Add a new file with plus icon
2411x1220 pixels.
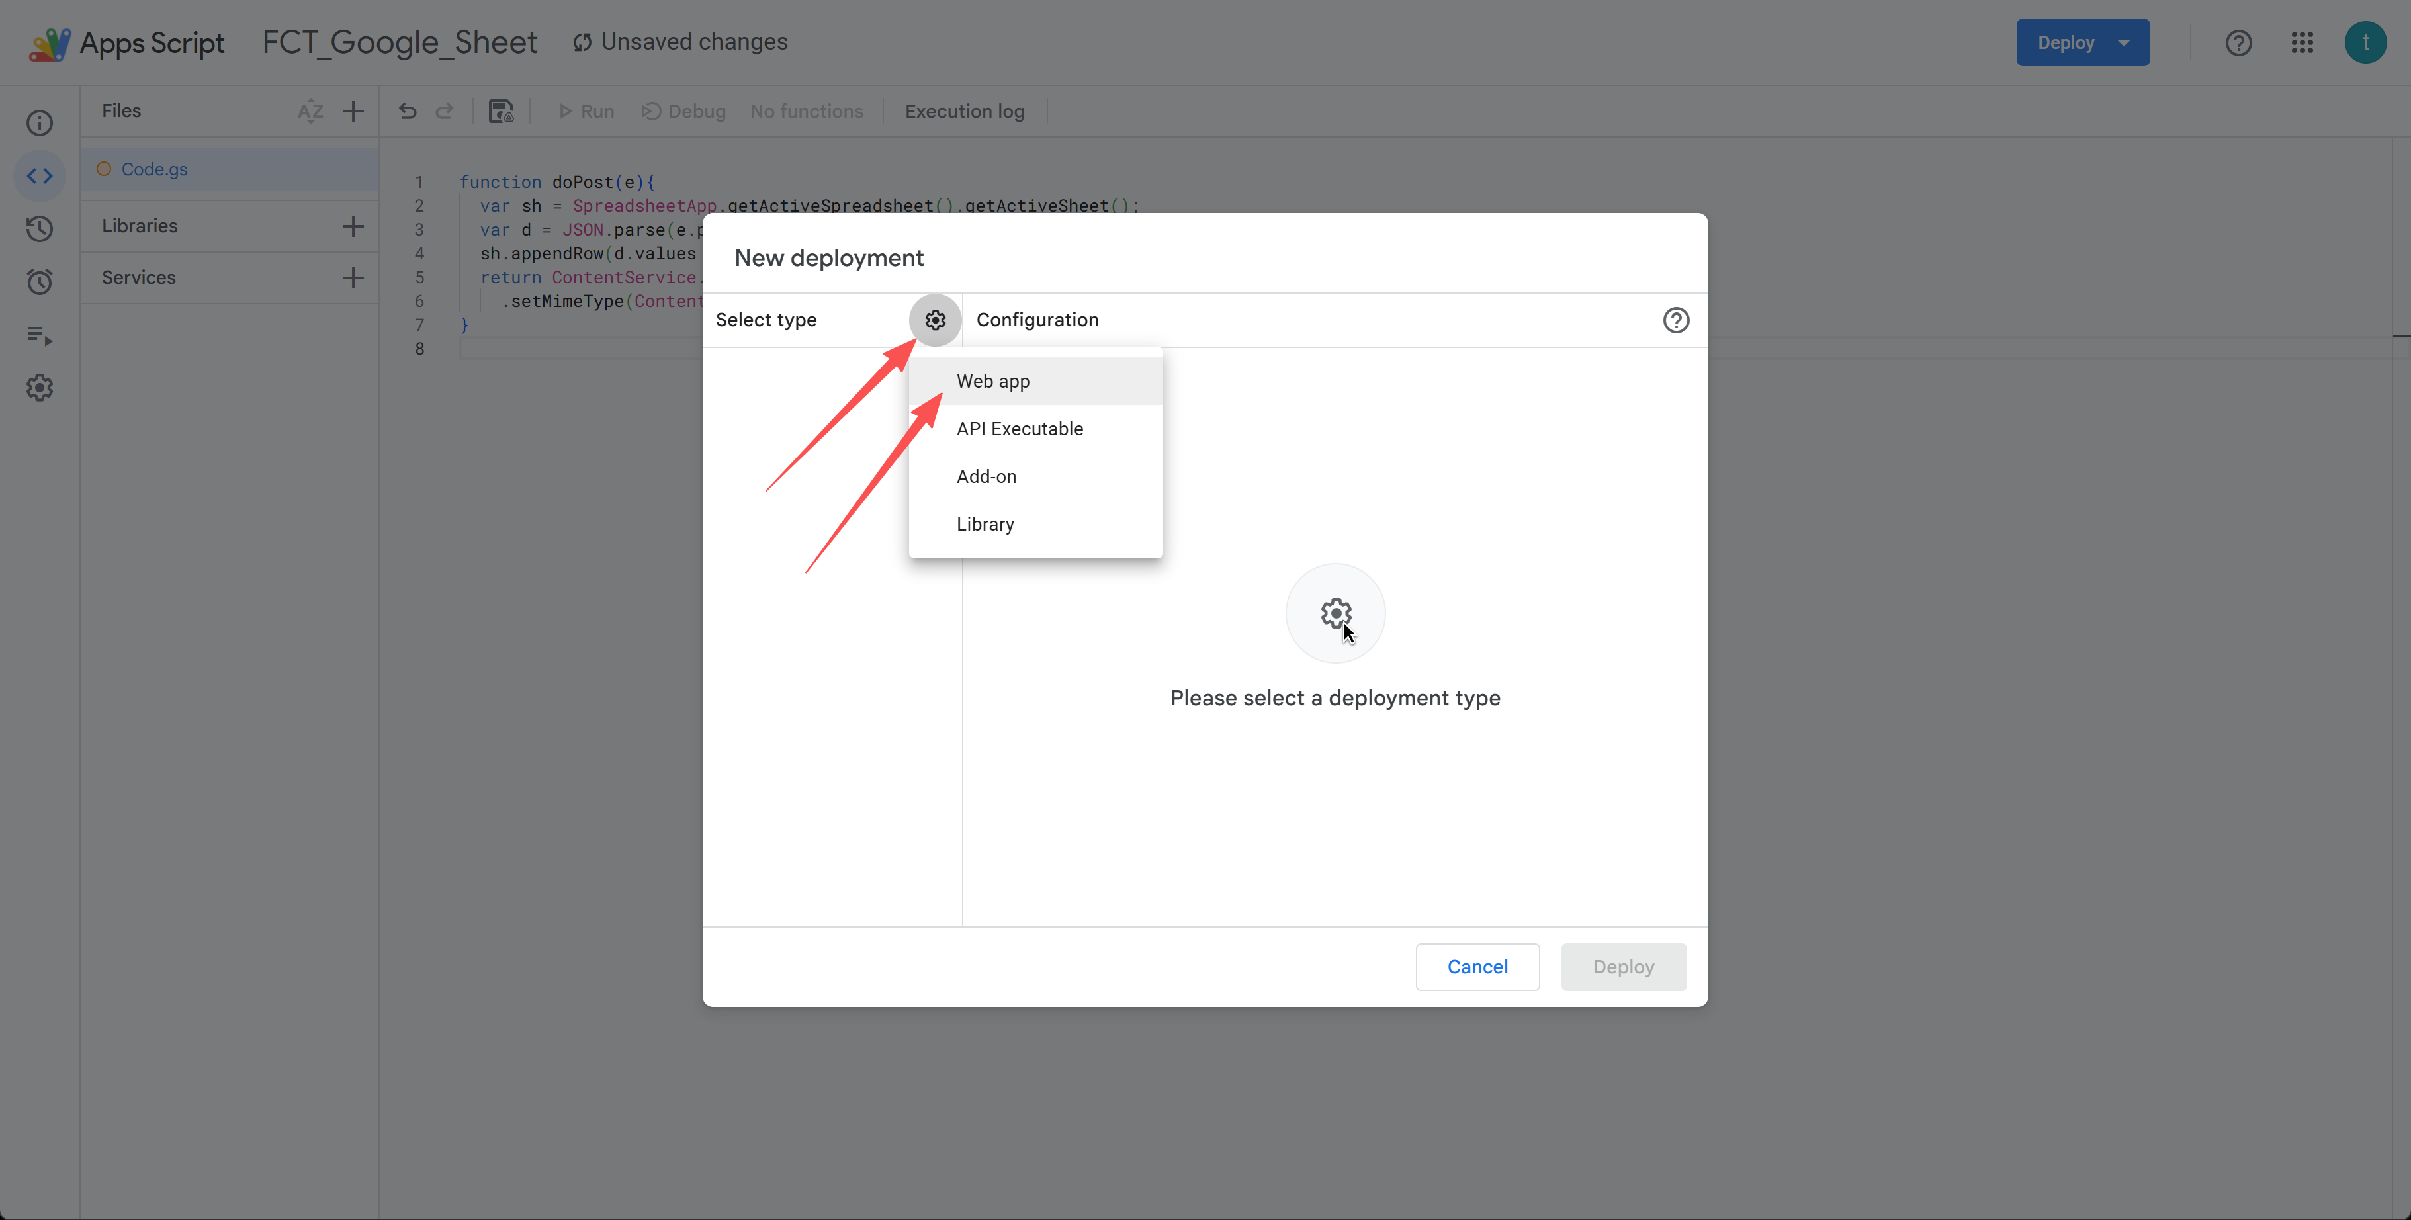[353, 111]
